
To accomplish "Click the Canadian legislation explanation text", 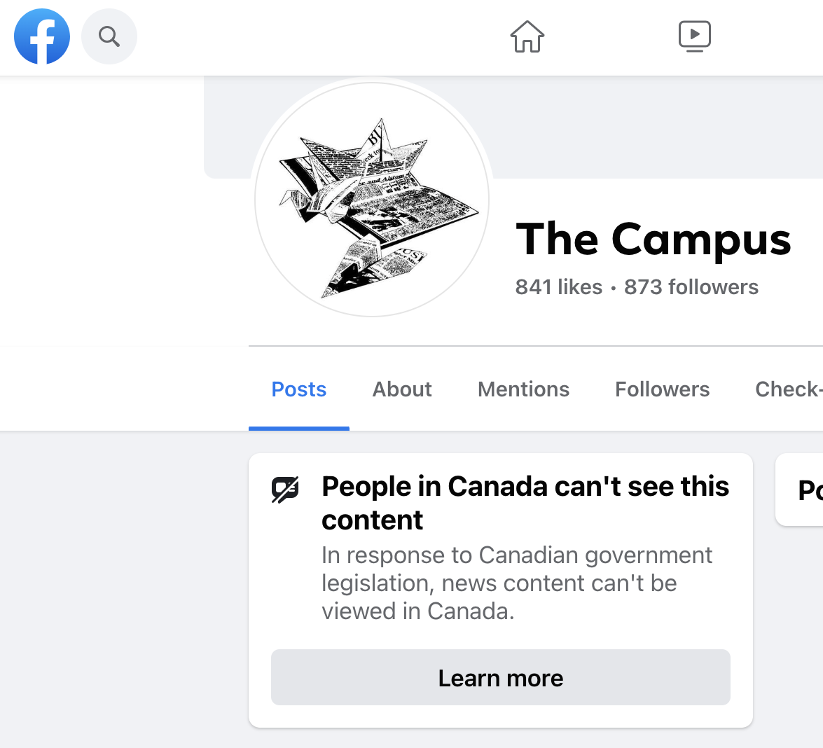I will tap(516, 583).
